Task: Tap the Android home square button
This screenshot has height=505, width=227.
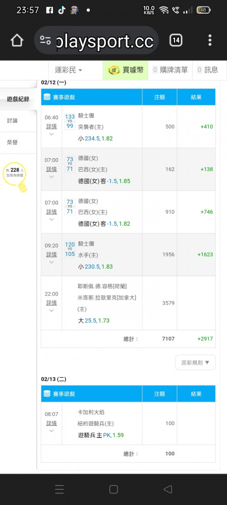Action: tap(113, 489)
